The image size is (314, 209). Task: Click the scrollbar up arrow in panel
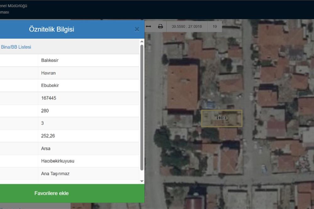[x=142, y=42]
